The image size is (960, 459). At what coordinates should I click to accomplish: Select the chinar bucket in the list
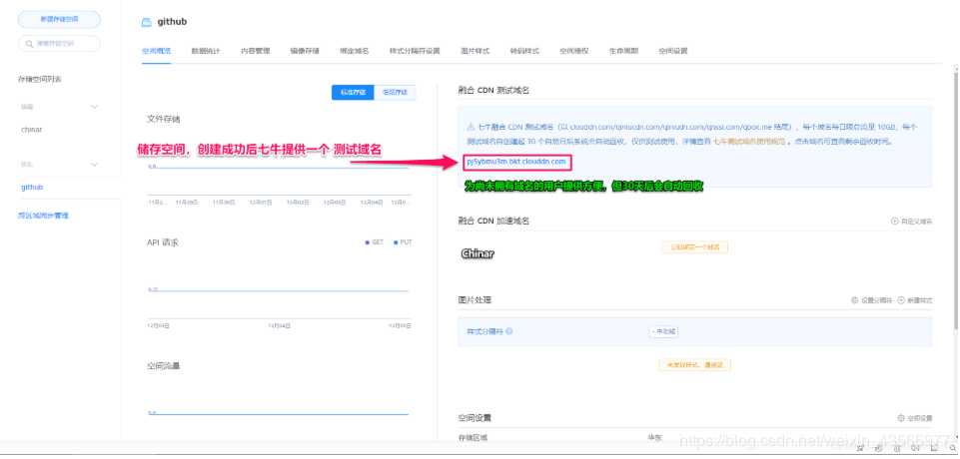click(x=32, y=130)
